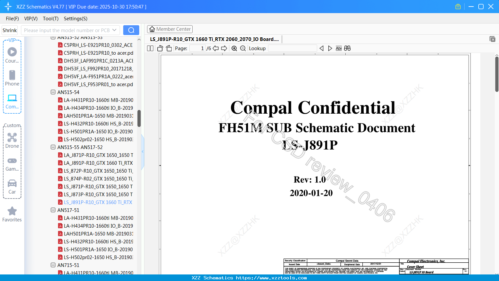Viewport: 499px width, 281px height.
Task: Click the detach document panel icon
Action: pyautogui.click(x=492, y=39)
